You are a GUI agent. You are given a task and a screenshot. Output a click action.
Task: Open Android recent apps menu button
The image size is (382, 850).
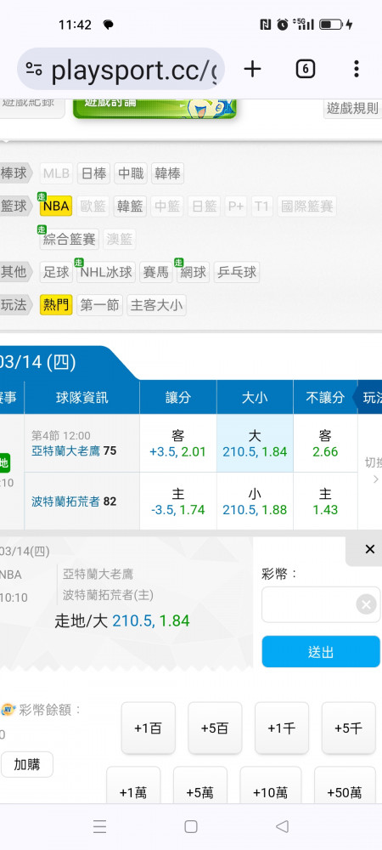tap(99, 827)
